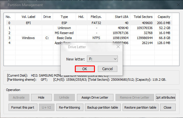Click the Start LBA column header
Viewport: 183px width, 118px height.
[x=118, y=17]
